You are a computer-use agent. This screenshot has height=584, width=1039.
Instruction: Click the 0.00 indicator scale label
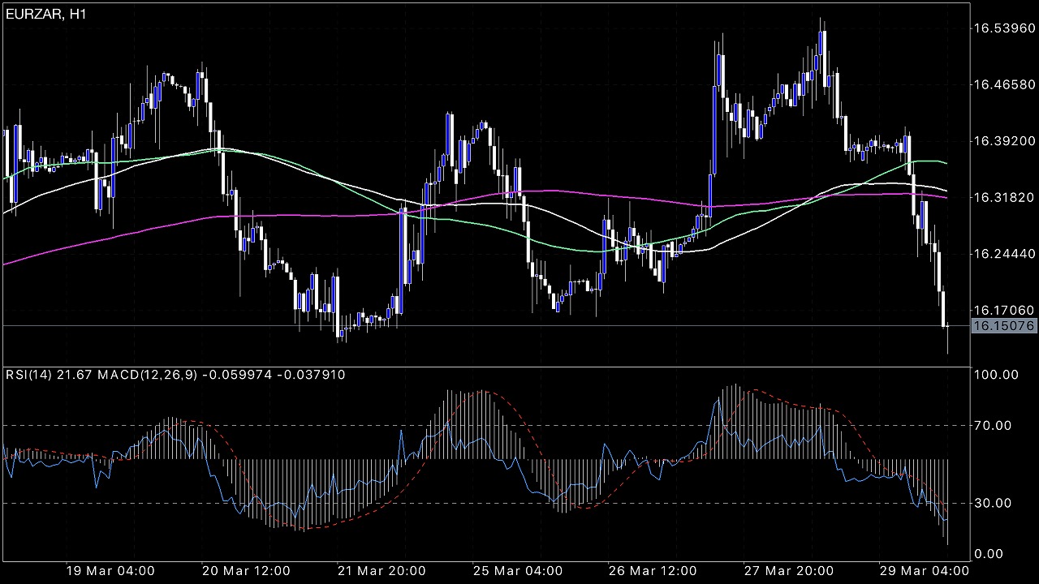point(989,554)
